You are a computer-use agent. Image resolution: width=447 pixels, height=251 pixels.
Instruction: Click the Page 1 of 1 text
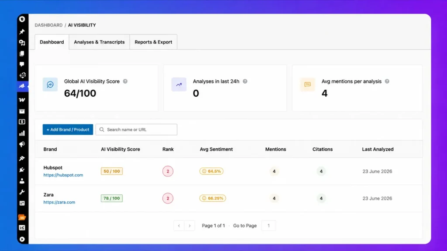[213, 226]
